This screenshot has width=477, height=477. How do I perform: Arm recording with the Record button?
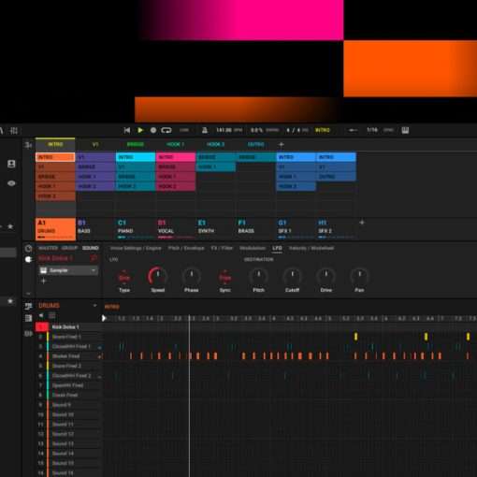(x=153, y=130)
